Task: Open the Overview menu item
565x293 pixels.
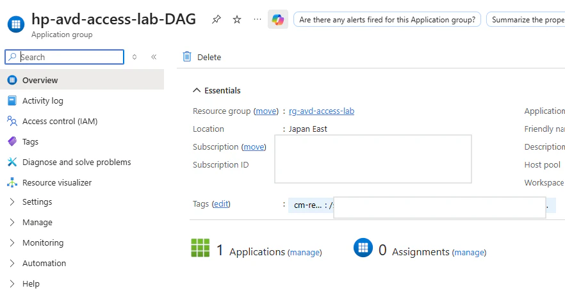Action: pyautogui.click(x=82, y=80)
